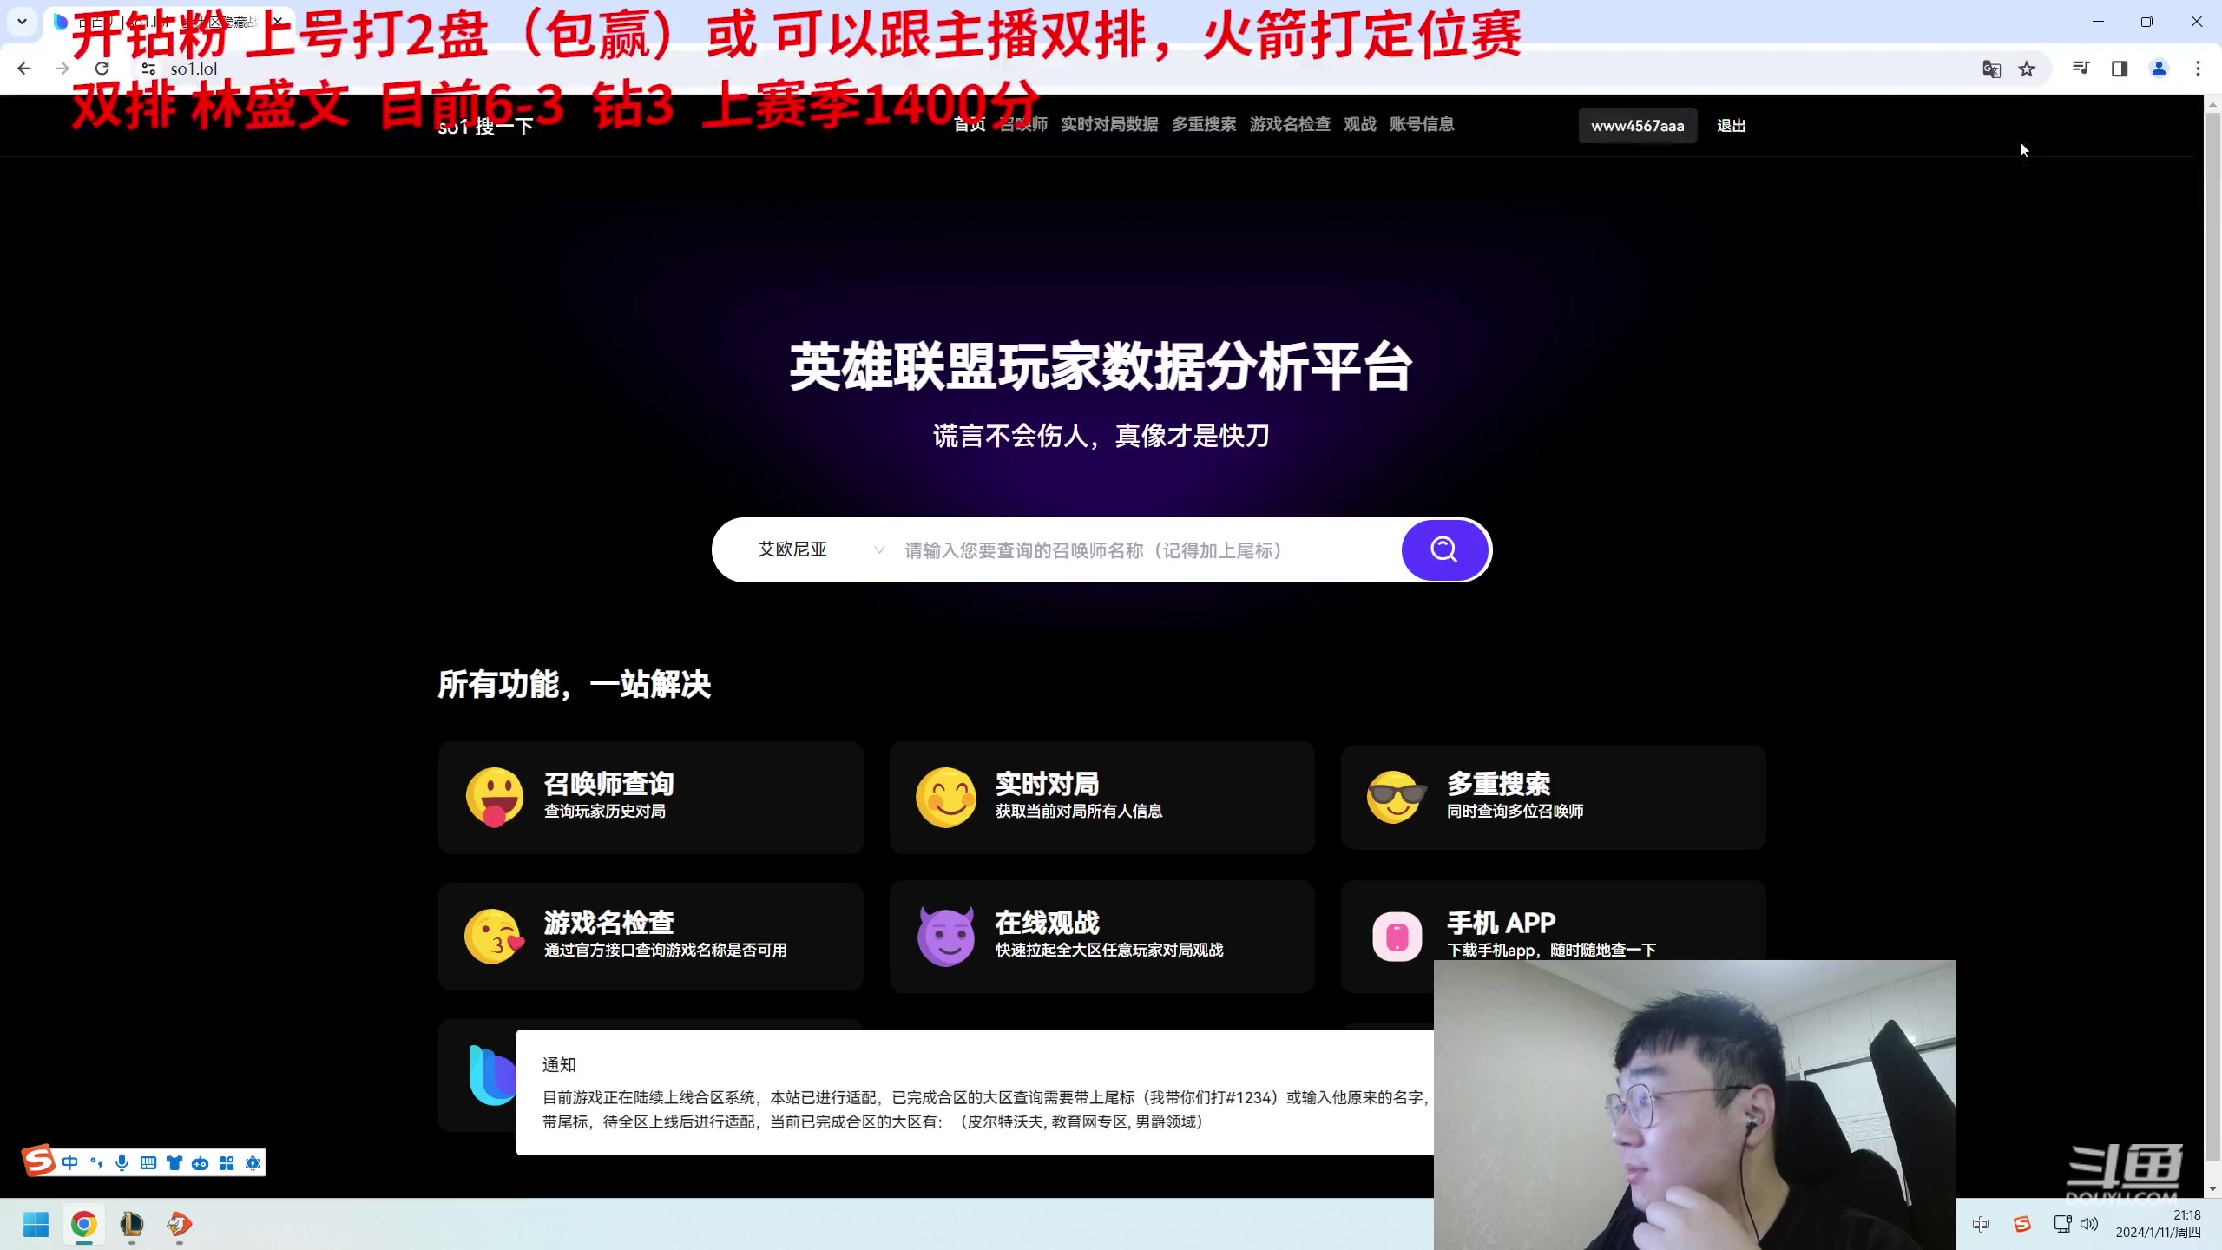Screen dimensions: 2222x1250
Task: Open the 实时对局 feature card
Action: 1101,797
